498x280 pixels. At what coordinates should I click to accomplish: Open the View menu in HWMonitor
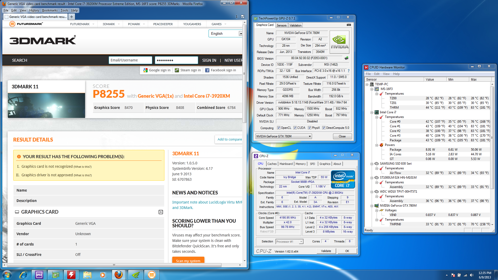pyautogui.click(x=386, y=74)
